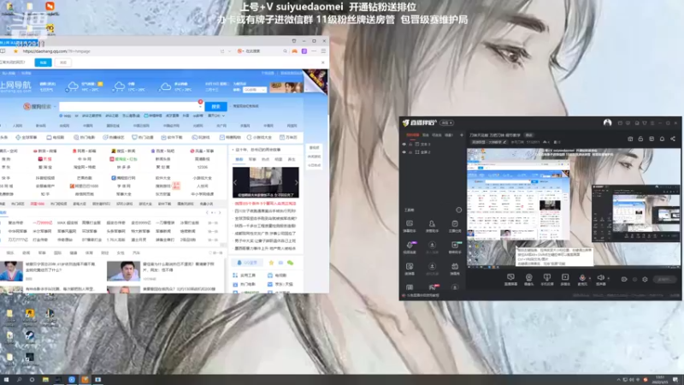Expand speaker options arrow
Image resolution: width=684 pixels, height=385 pixels.
[x=608, y=278]
